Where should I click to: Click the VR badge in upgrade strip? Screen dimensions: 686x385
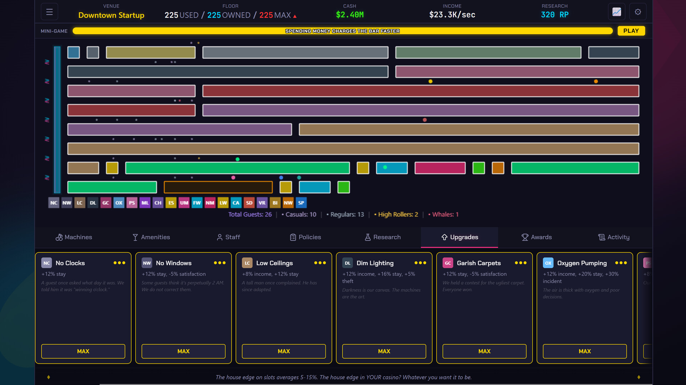click(x=262, y=203)
